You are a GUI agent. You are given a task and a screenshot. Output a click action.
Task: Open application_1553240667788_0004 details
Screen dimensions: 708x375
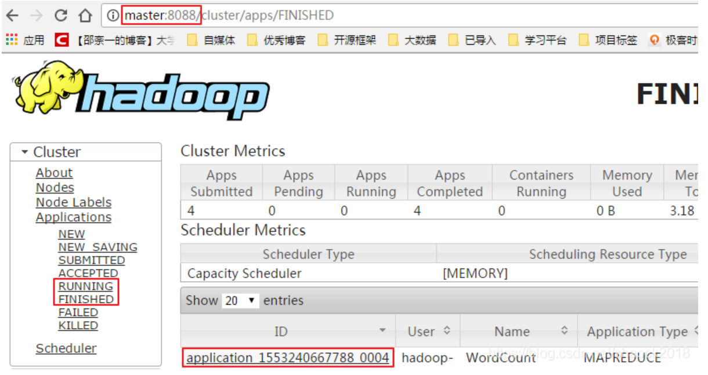tap(288, 358)
